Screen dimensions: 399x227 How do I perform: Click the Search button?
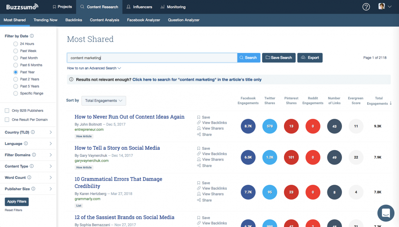[x=249, y=58]
